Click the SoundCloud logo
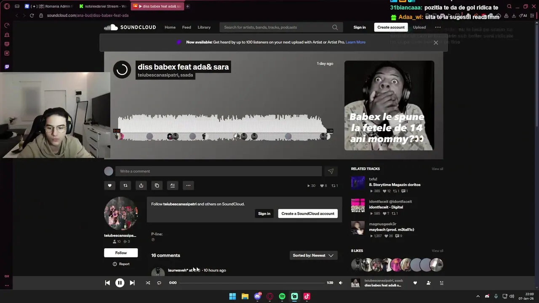This screenshot has height=303, width=539. pos(130,27)
